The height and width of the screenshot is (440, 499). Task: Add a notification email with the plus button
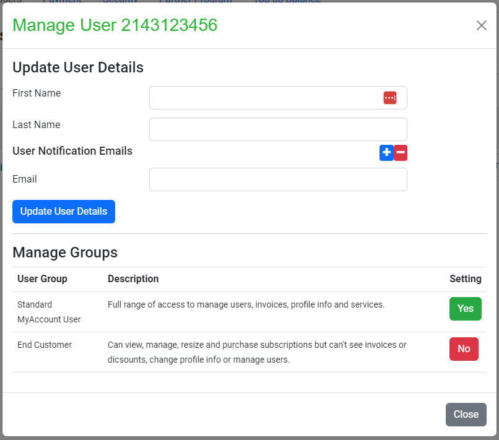387,153
